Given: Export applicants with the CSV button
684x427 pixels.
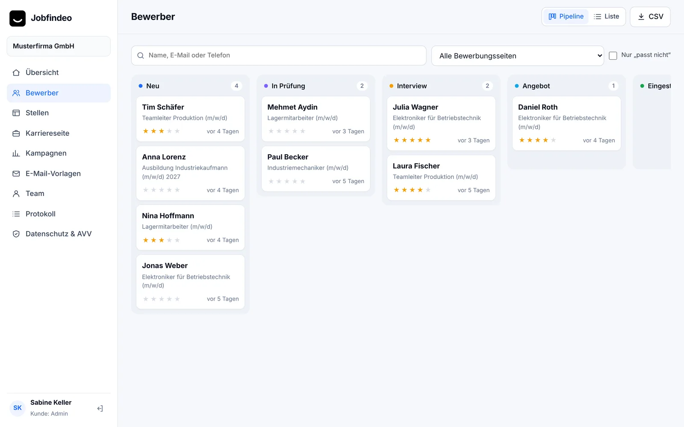Looking at the screenshot, I should tap(650, 17).
